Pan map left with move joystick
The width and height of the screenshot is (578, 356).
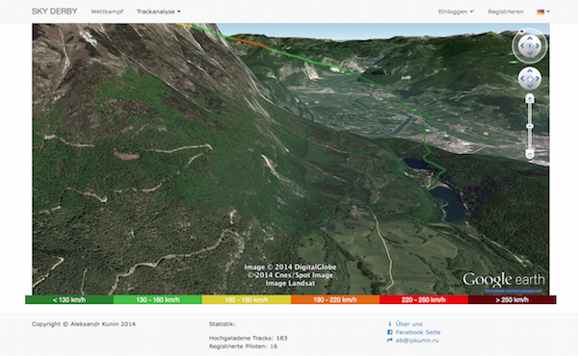point(522,78)
